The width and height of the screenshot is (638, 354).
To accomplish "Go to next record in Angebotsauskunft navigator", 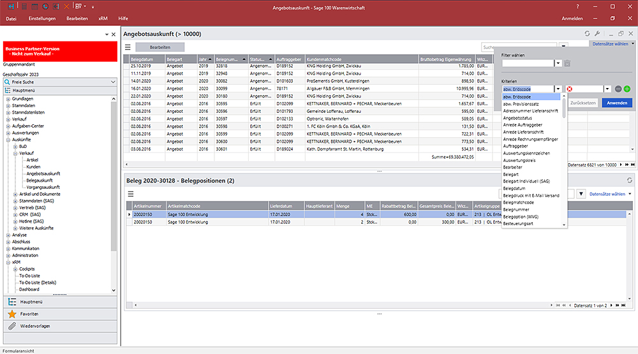I will (x=621, y=165).
